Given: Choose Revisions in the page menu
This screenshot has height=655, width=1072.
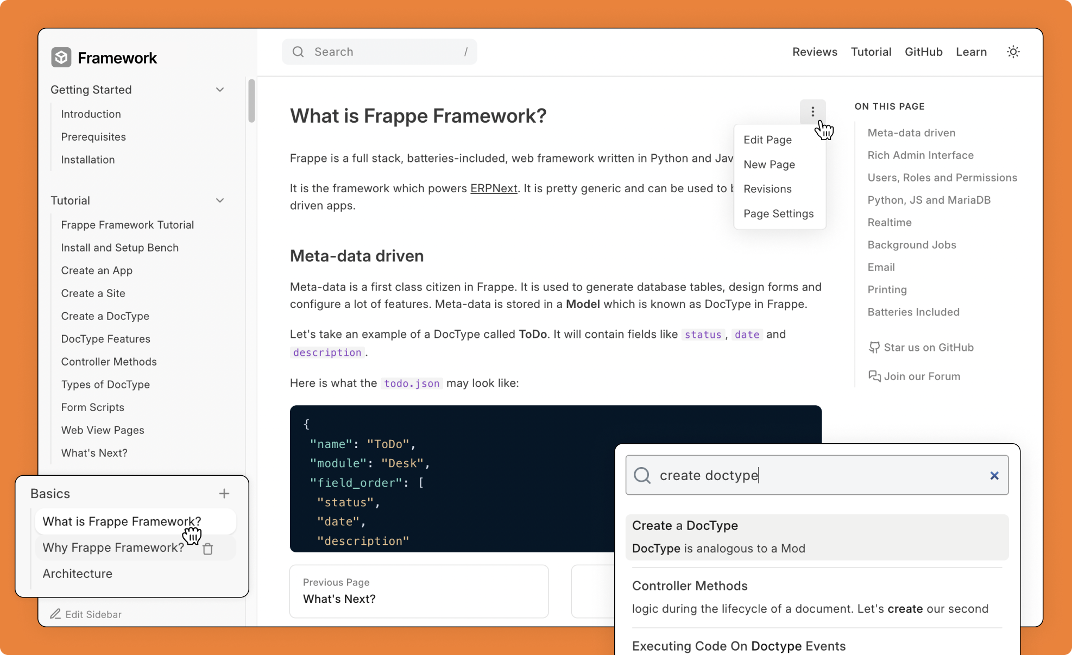Looking at the screenshot, I should click(767, 189).
